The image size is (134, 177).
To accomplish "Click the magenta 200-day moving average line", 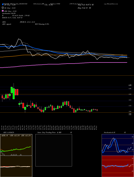I will coord(63,64).
